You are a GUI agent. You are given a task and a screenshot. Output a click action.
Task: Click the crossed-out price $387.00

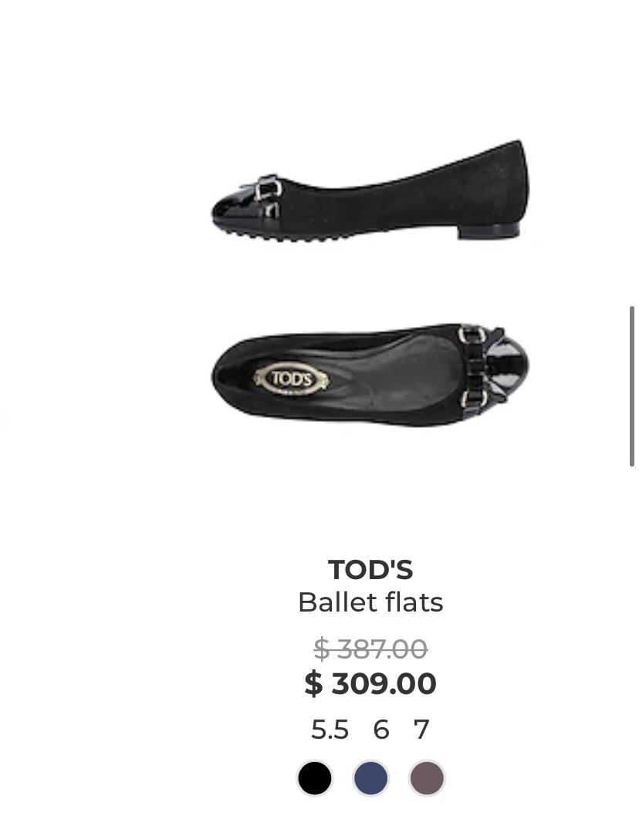(370, 649)
